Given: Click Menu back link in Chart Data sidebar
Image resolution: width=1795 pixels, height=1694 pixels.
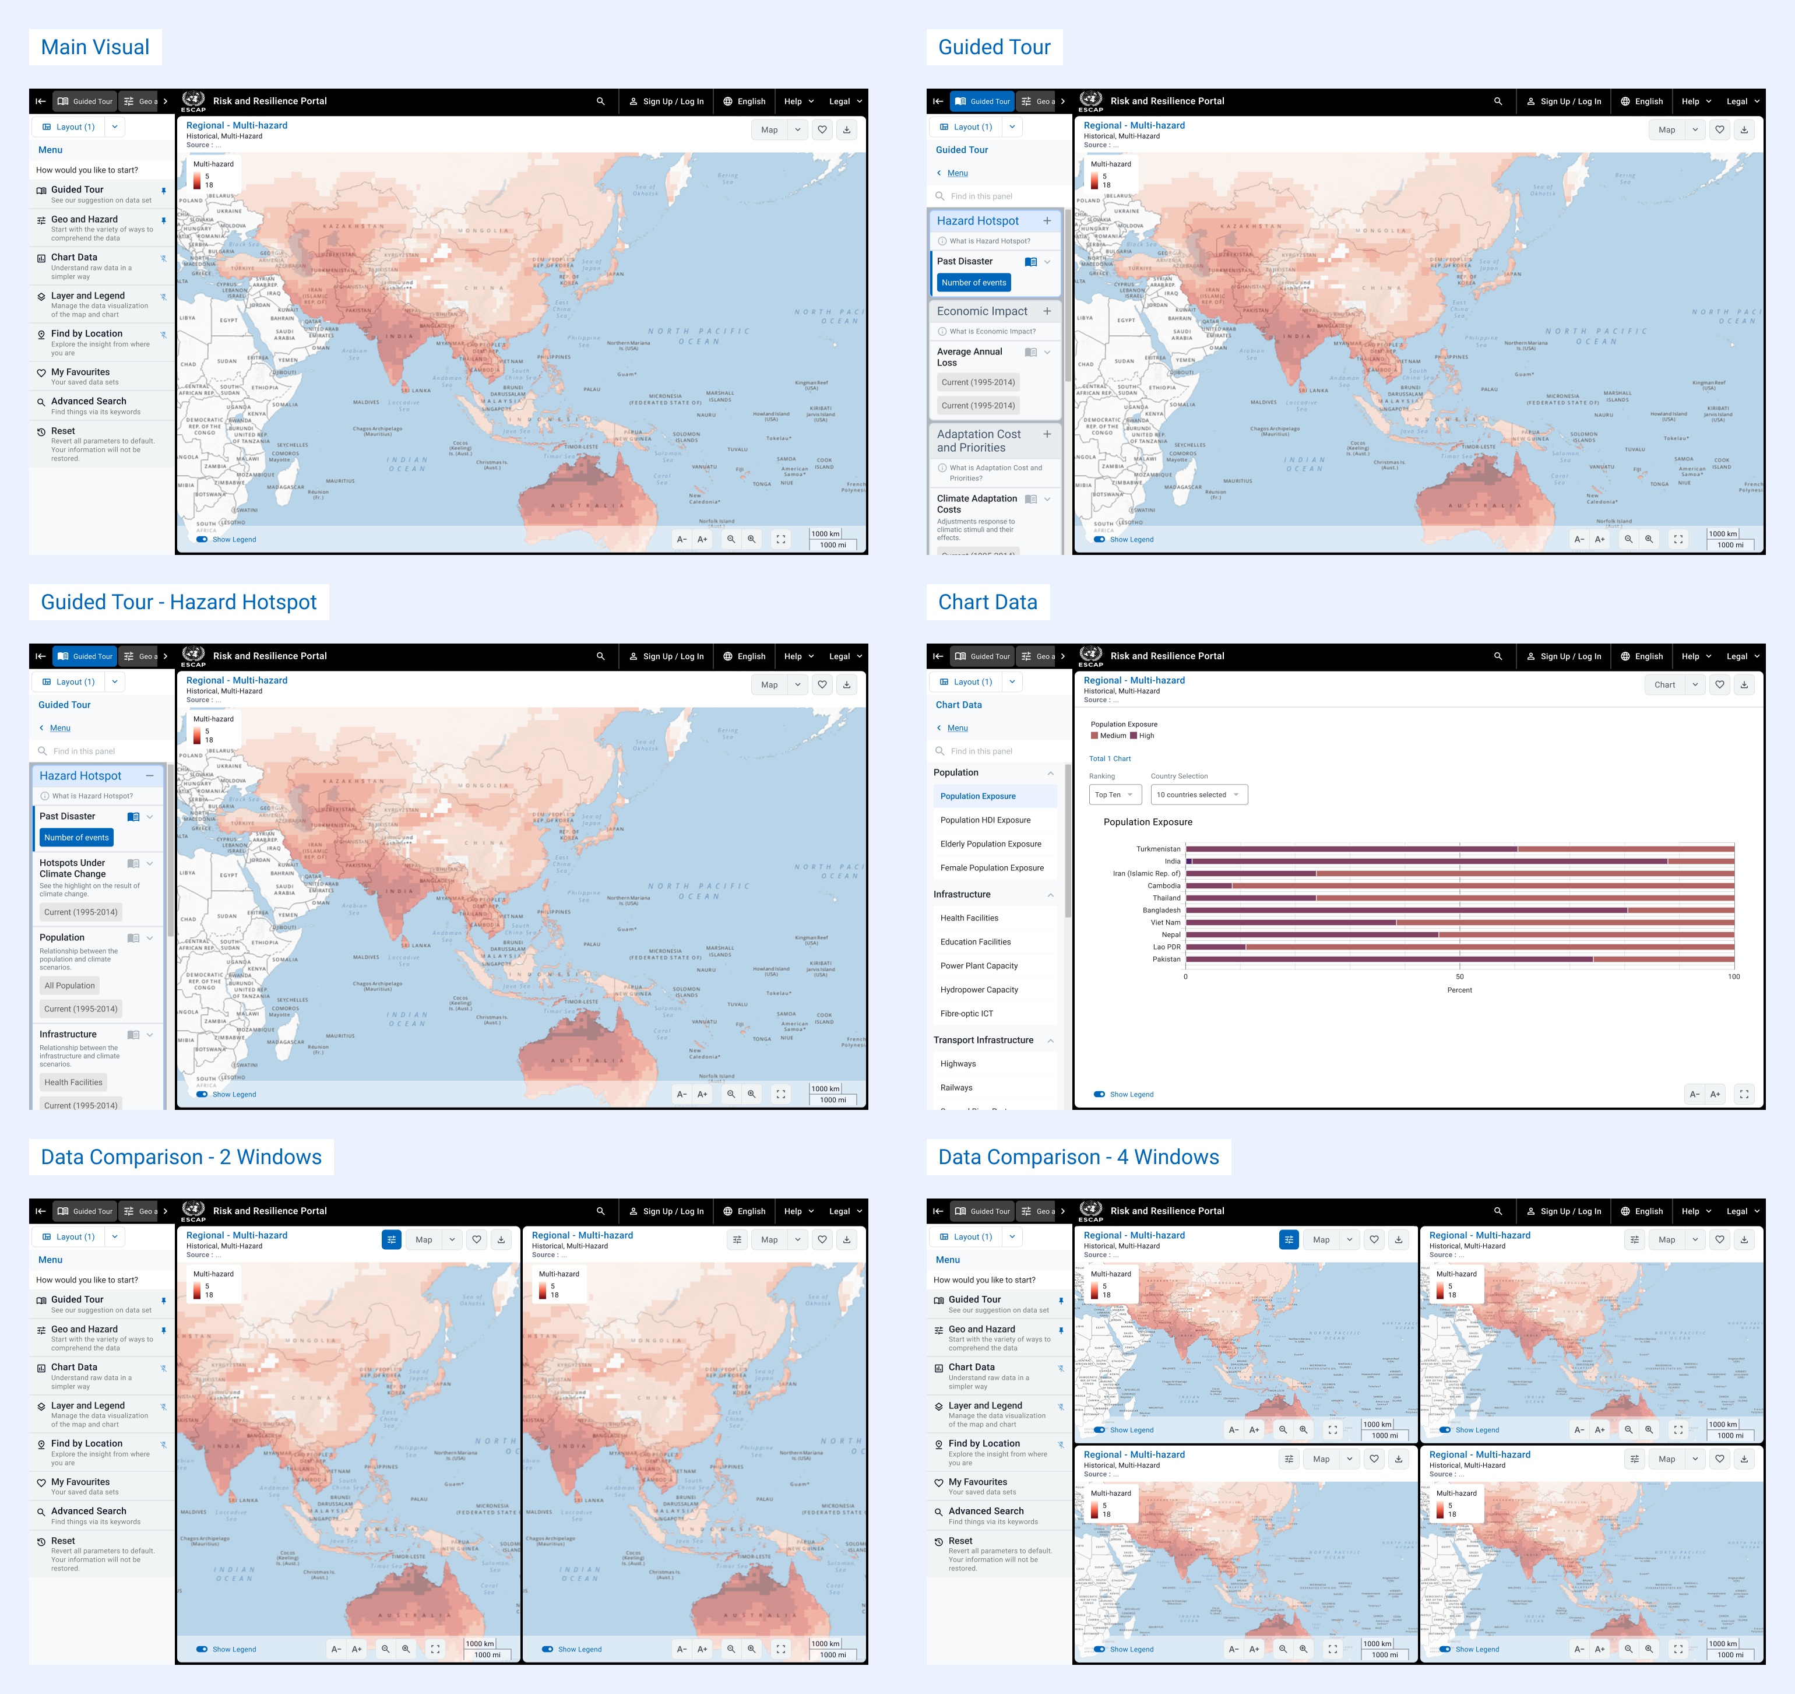Looking at the screenshot, I should [x=957, y=728].
